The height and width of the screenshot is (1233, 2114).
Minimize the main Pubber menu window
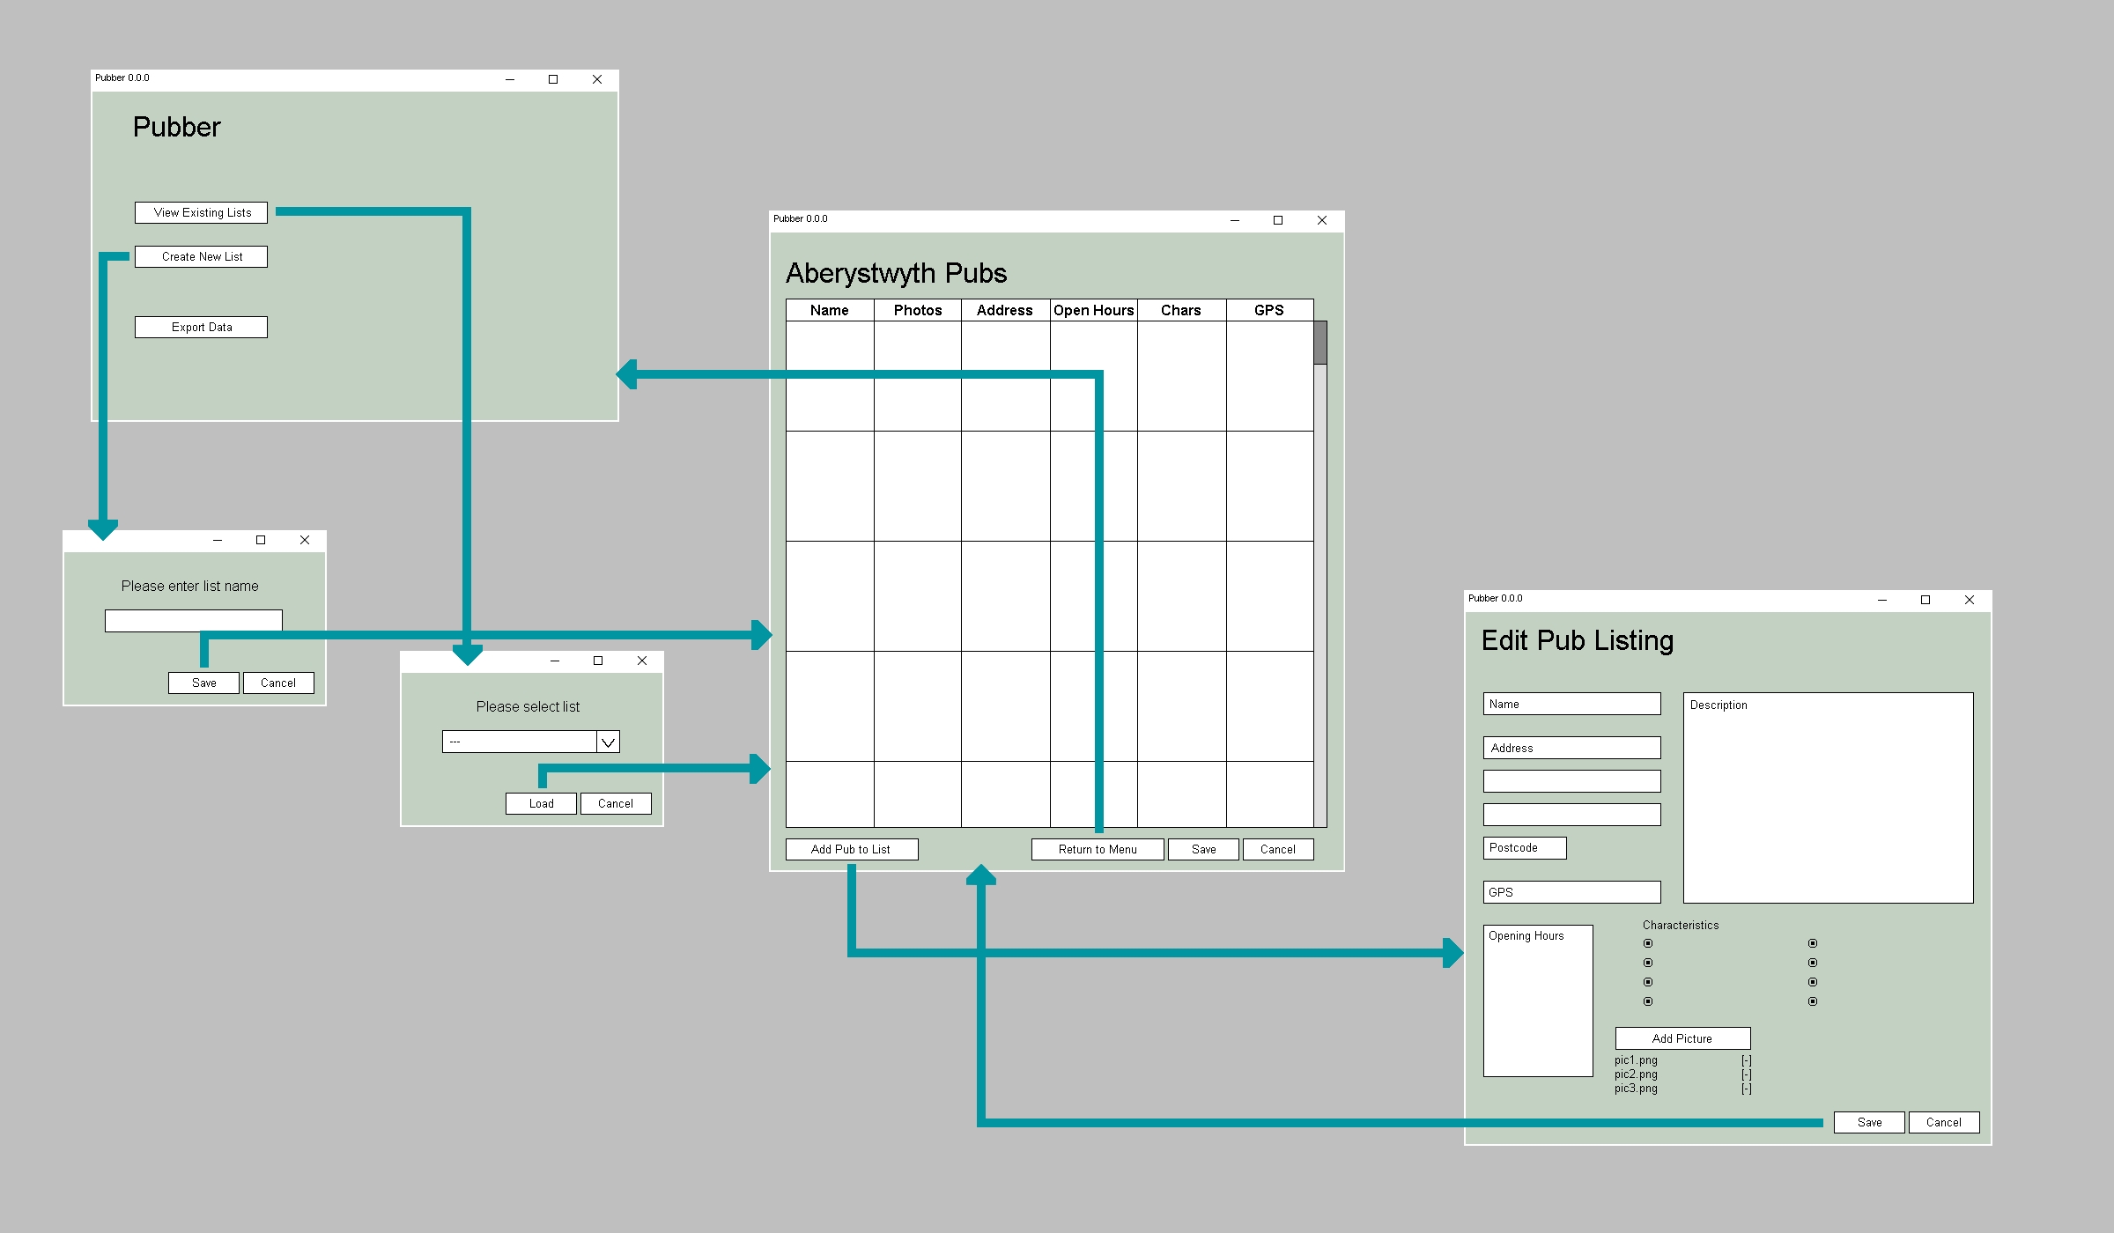tap(510, 79)
